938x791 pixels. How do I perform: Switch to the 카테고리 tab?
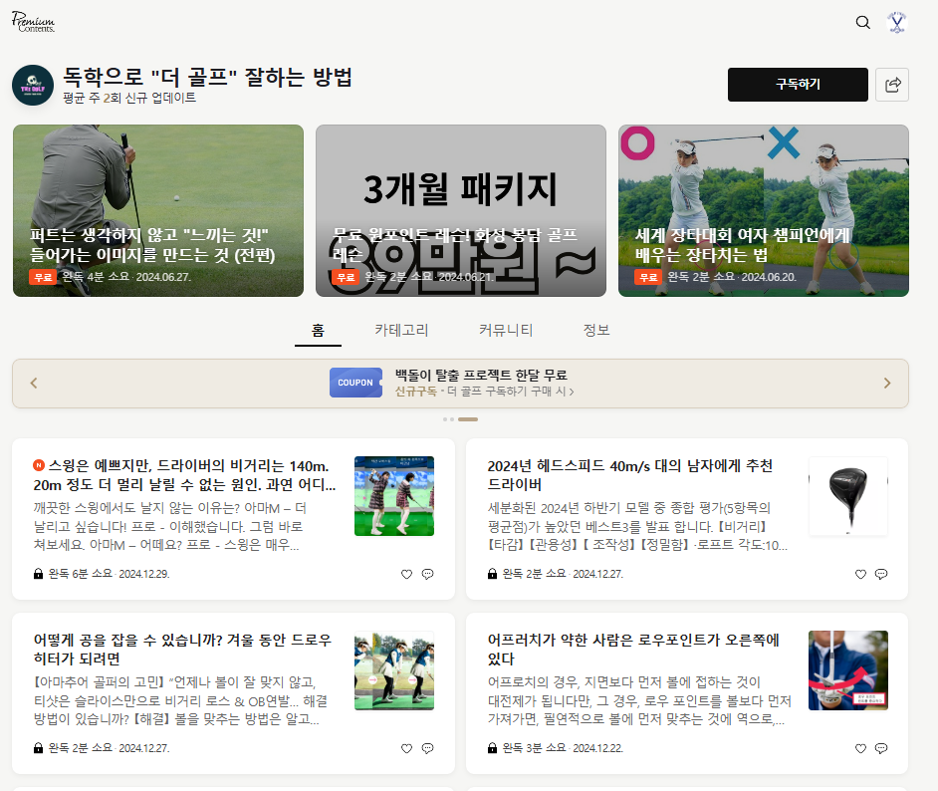coord(401,331)
